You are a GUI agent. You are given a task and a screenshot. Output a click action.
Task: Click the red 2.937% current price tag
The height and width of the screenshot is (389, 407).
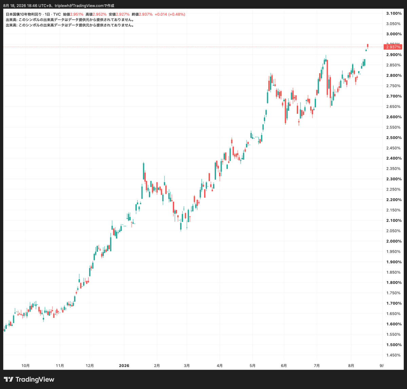coord(393,47)
